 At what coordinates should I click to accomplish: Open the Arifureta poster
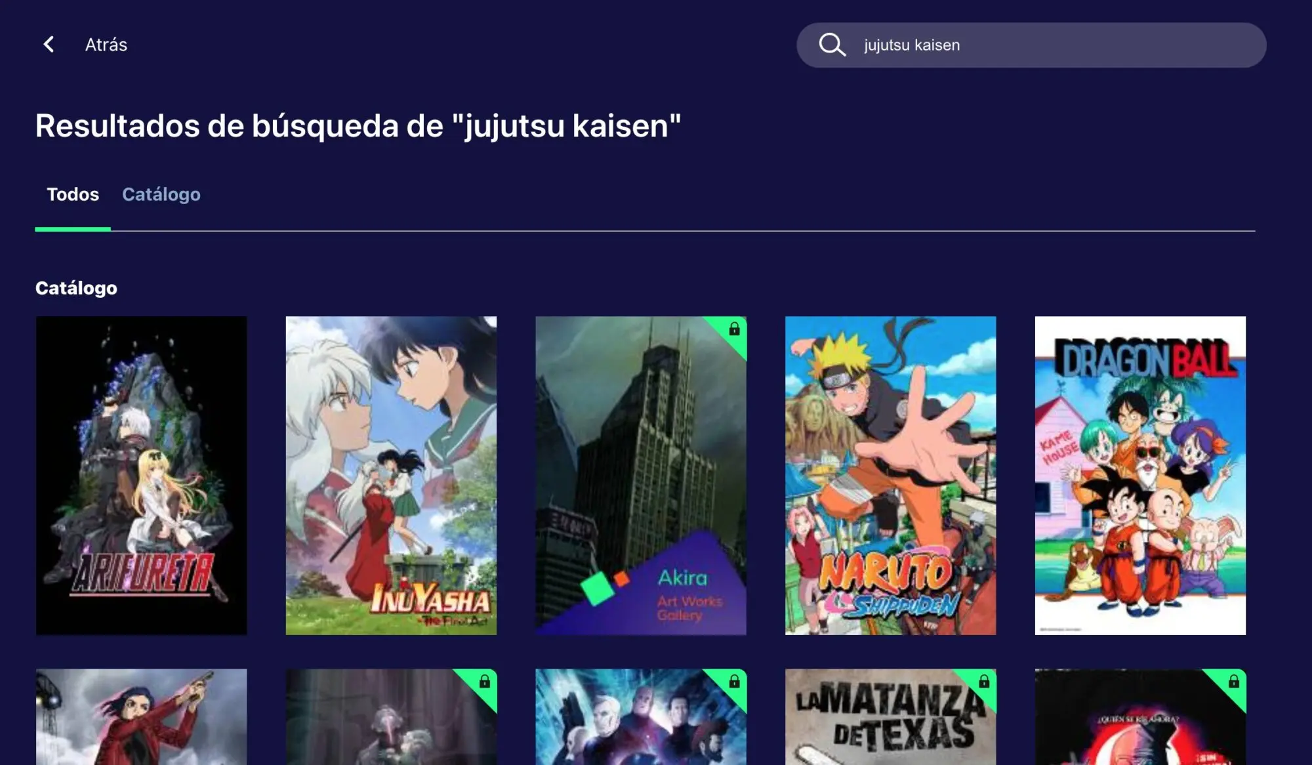point(142,476)
